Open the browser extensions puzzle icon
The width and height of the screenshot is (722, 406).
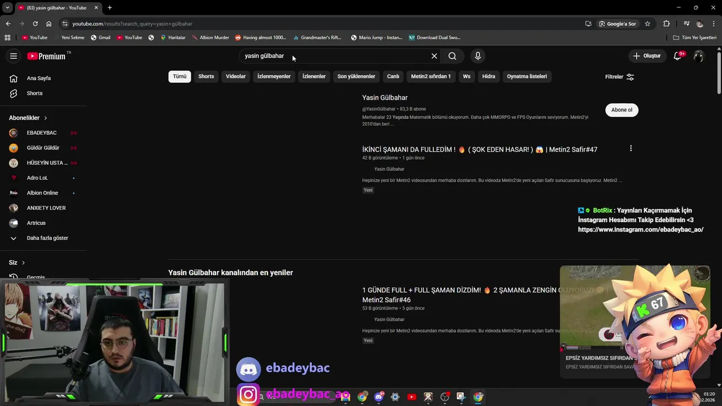point(667,24)
